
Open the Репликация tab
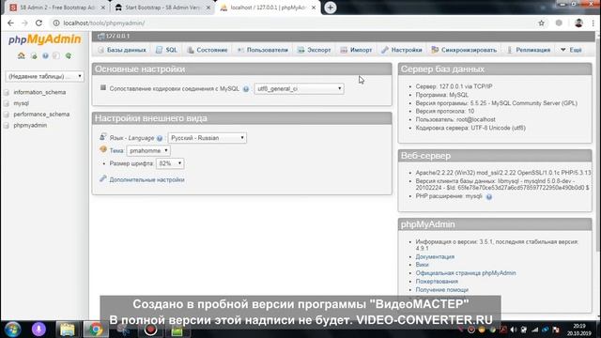[x=529, y=50]
